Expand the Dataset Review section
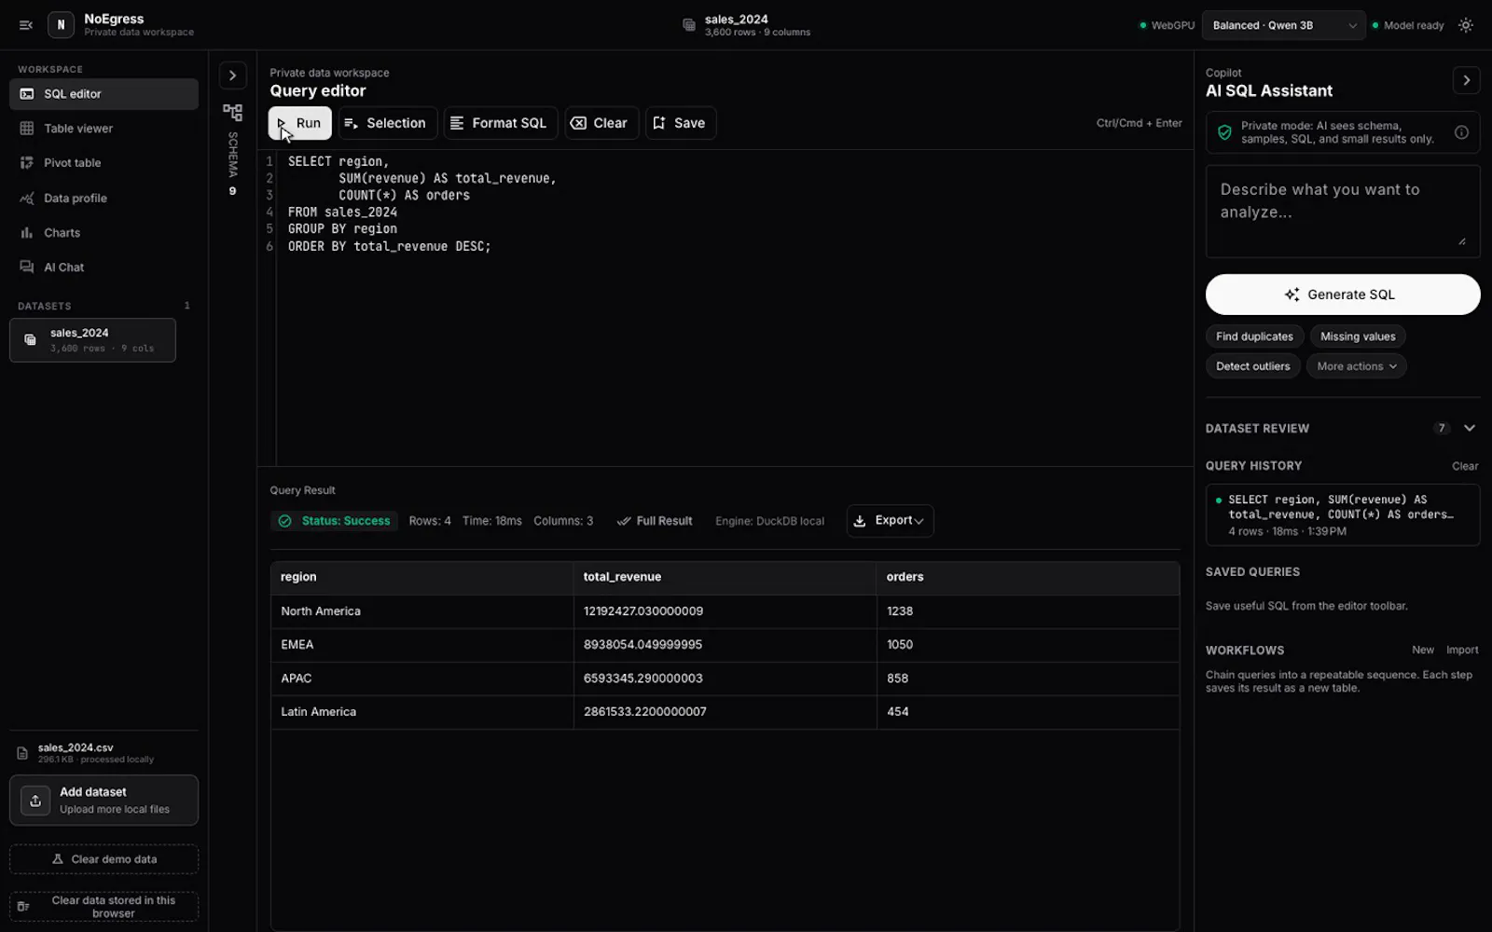1492x932 pixels. click(1470, 428)
